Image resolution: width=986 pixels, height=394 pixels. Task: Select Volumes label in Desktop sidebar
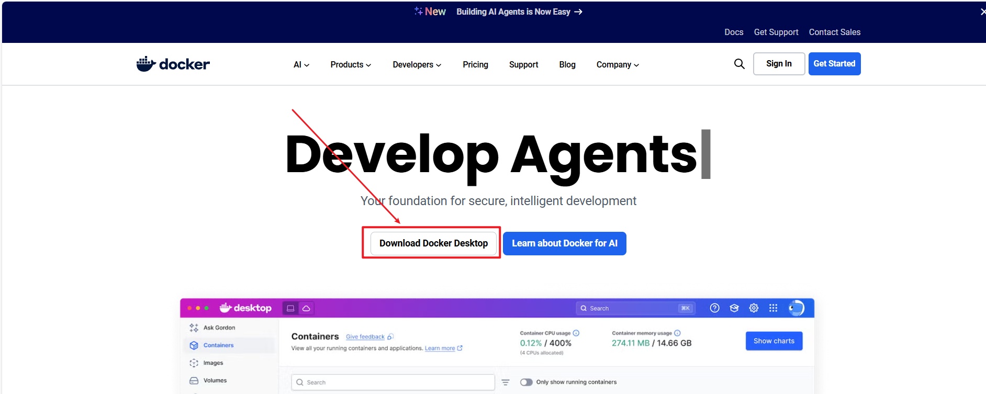click(x=215, y=380)
